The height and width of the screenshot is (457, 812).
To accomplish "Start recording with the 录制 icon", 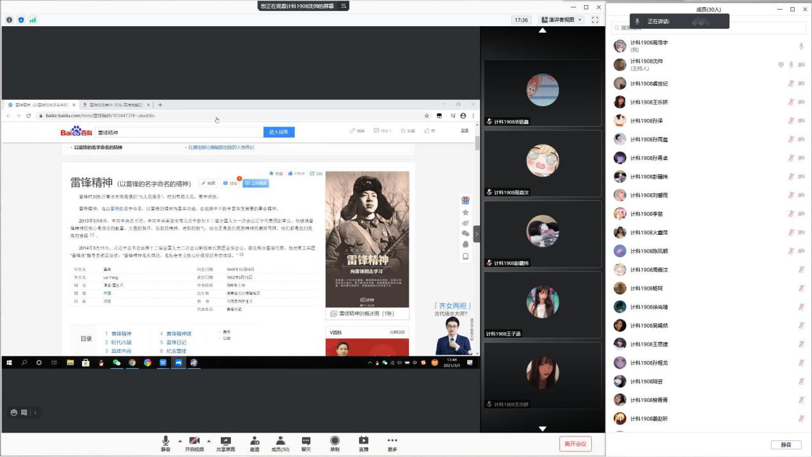I will point(335,441).
